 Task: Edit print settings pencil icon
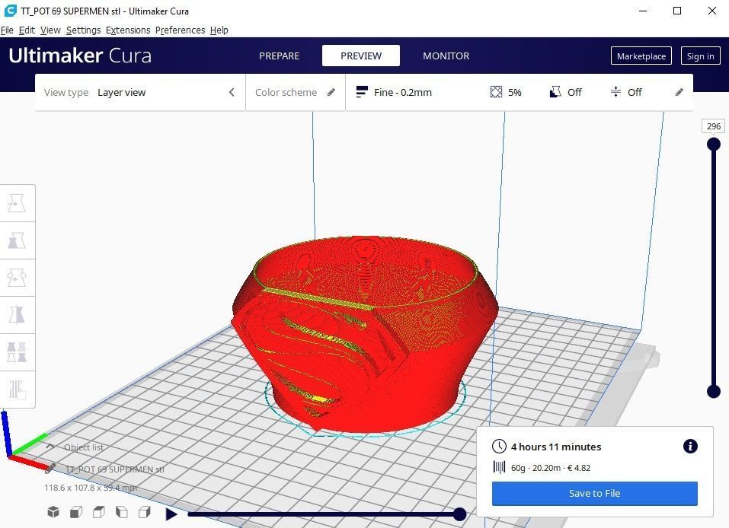(679, 92)
